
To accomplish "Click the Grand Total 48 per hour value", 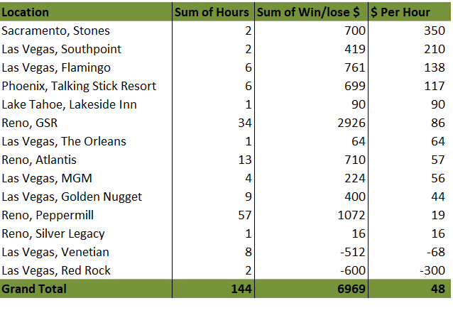I will (x=438, y=289).
